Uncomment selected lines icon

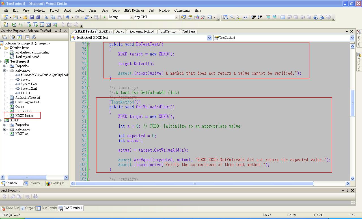coord(274,17)
